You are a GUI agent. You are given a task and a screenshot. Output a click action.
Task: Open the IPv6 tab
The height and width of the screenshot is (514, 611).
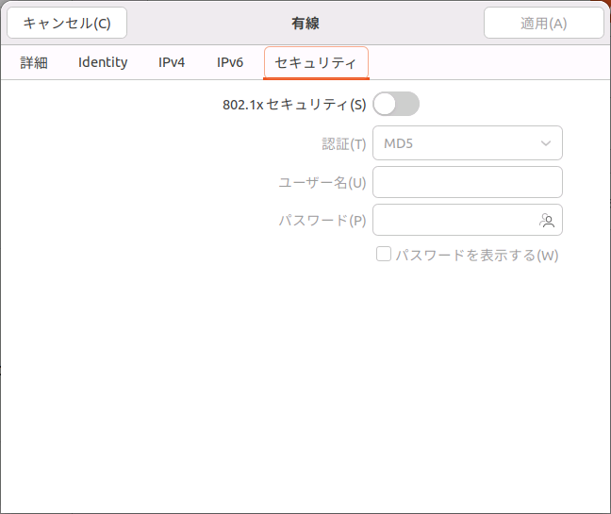pyautogui.click(x=230, y=62)
